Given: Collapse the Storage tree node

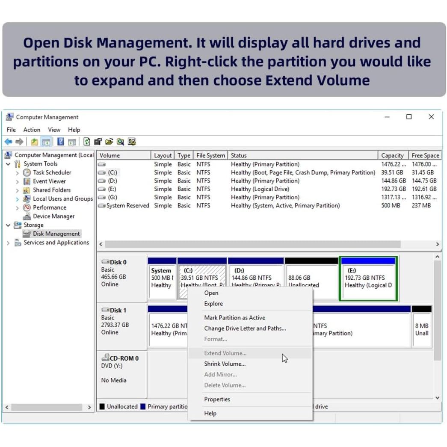Looking at the screenshot, I should [8, 225].
